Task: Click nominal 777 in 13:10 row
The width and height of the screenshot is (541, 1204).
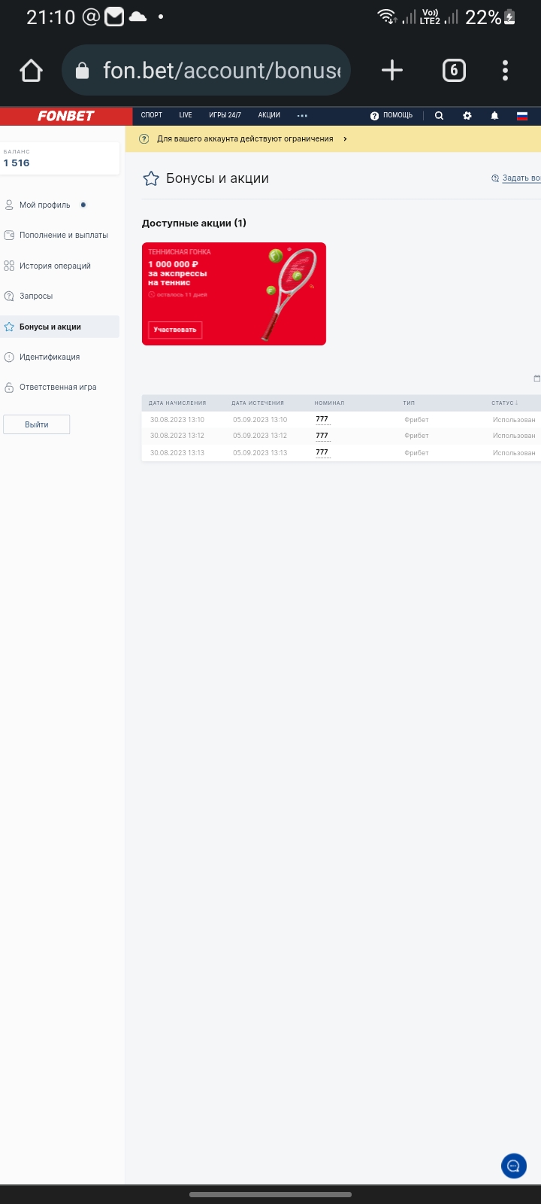Action: (x=322, y=419)
